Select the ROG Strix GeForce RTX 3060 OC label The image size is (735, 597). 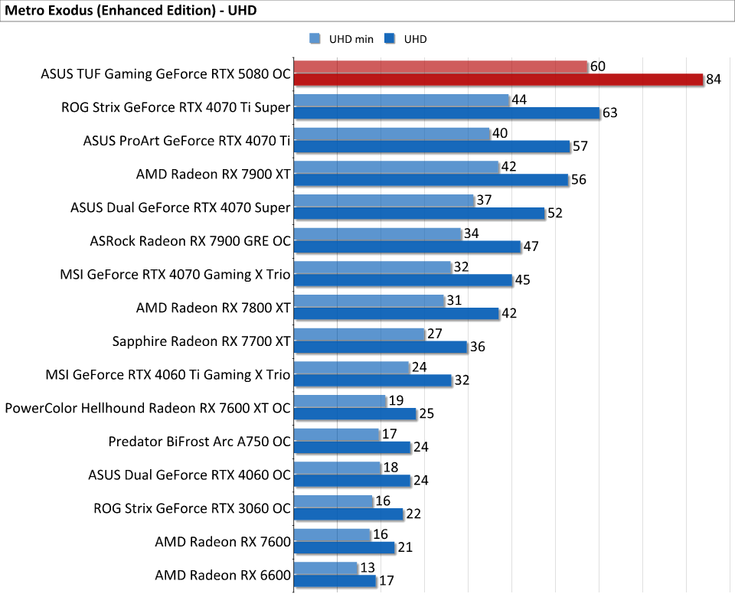pos(192,508)
